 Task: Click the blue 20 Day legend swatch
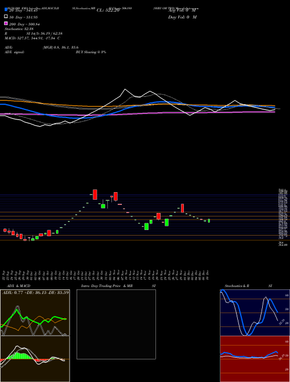(6, 10)
